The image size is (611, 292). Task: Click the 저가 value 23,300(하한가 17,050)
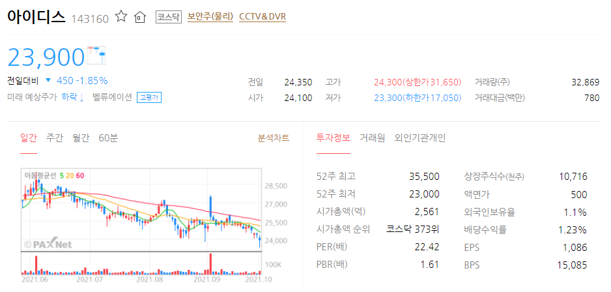click(x=418, y=98)
